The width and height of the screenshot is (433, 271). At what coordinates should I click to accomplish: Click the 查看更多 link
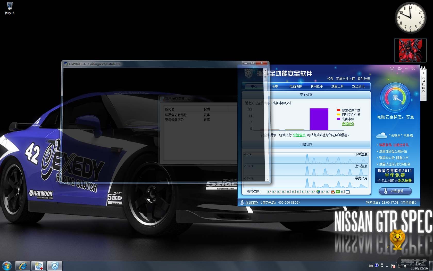[x=348, y=124]
